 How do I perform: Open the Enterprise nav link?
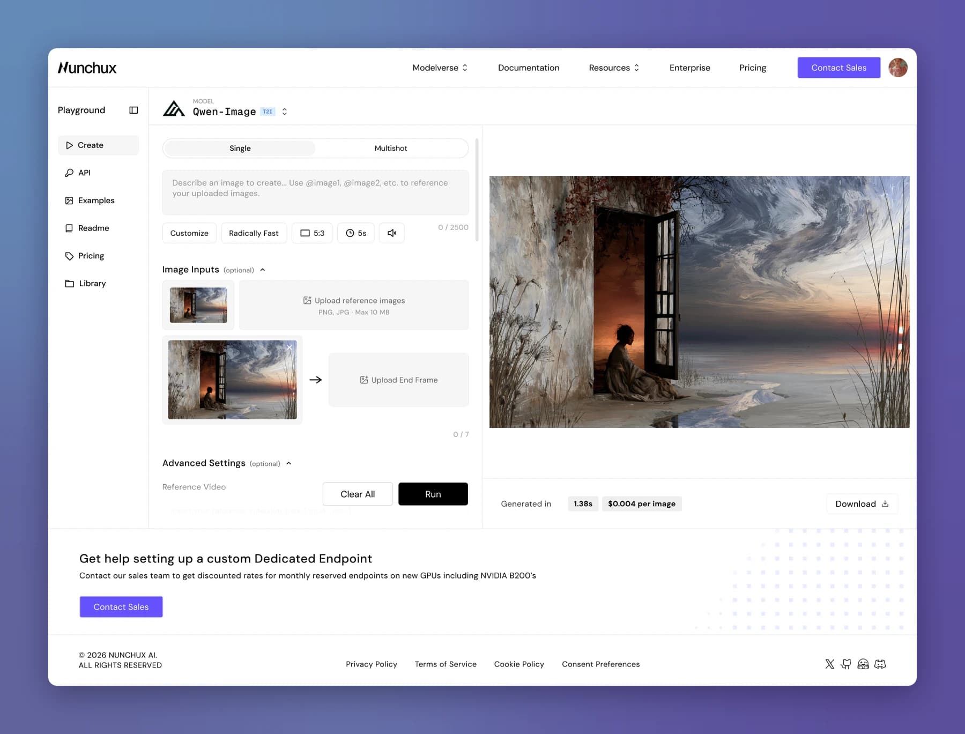coord(689,68)
